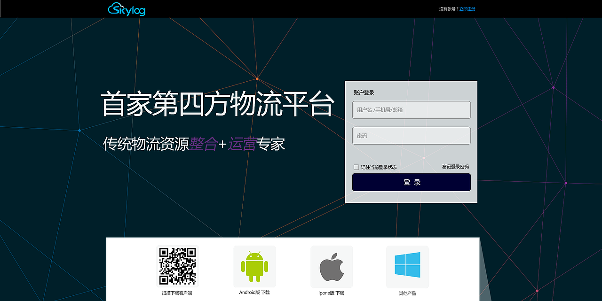
Task: Click the dark blue 登录 login button
Action: (411, 182)
